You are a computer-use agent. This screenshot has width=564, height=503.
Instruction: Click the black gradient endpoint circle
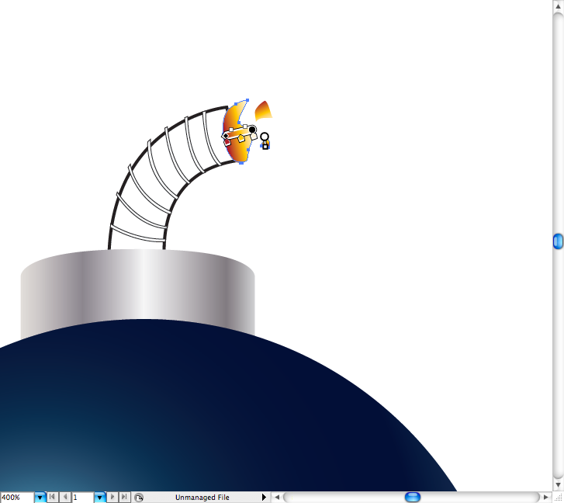(x=252, y=129)
